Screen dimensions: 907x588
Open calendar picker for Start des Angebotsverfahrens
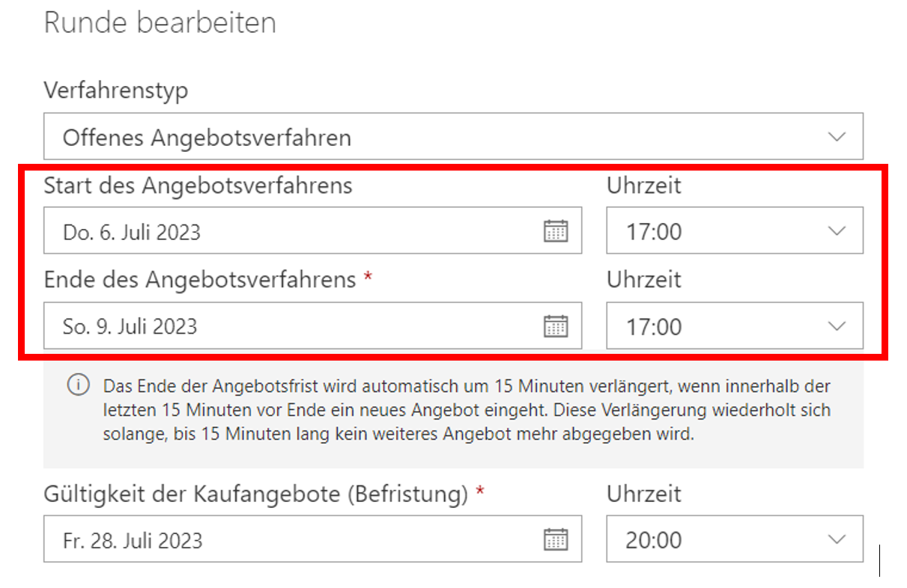[x=555, y=231]
